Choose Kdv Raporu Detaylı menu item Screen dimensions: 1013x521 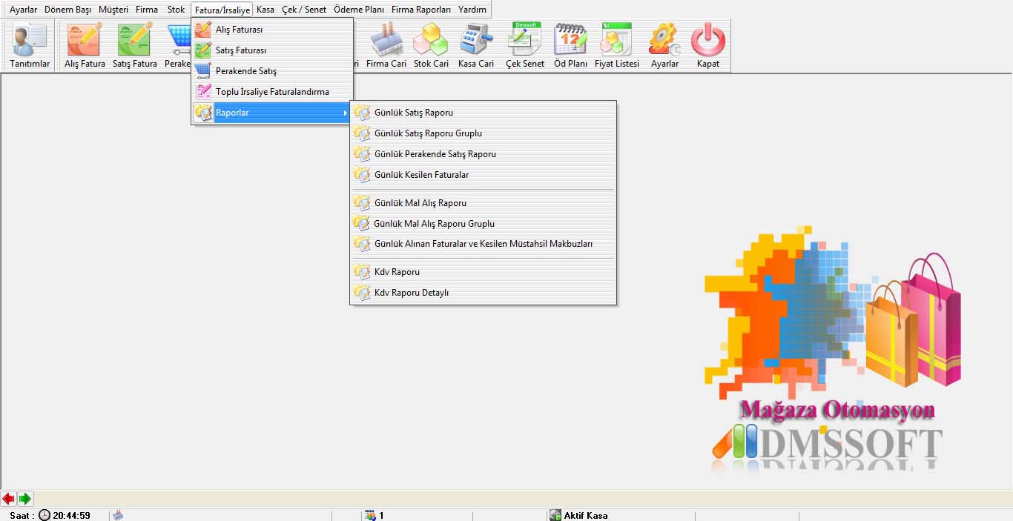click(x=411, y=293)
